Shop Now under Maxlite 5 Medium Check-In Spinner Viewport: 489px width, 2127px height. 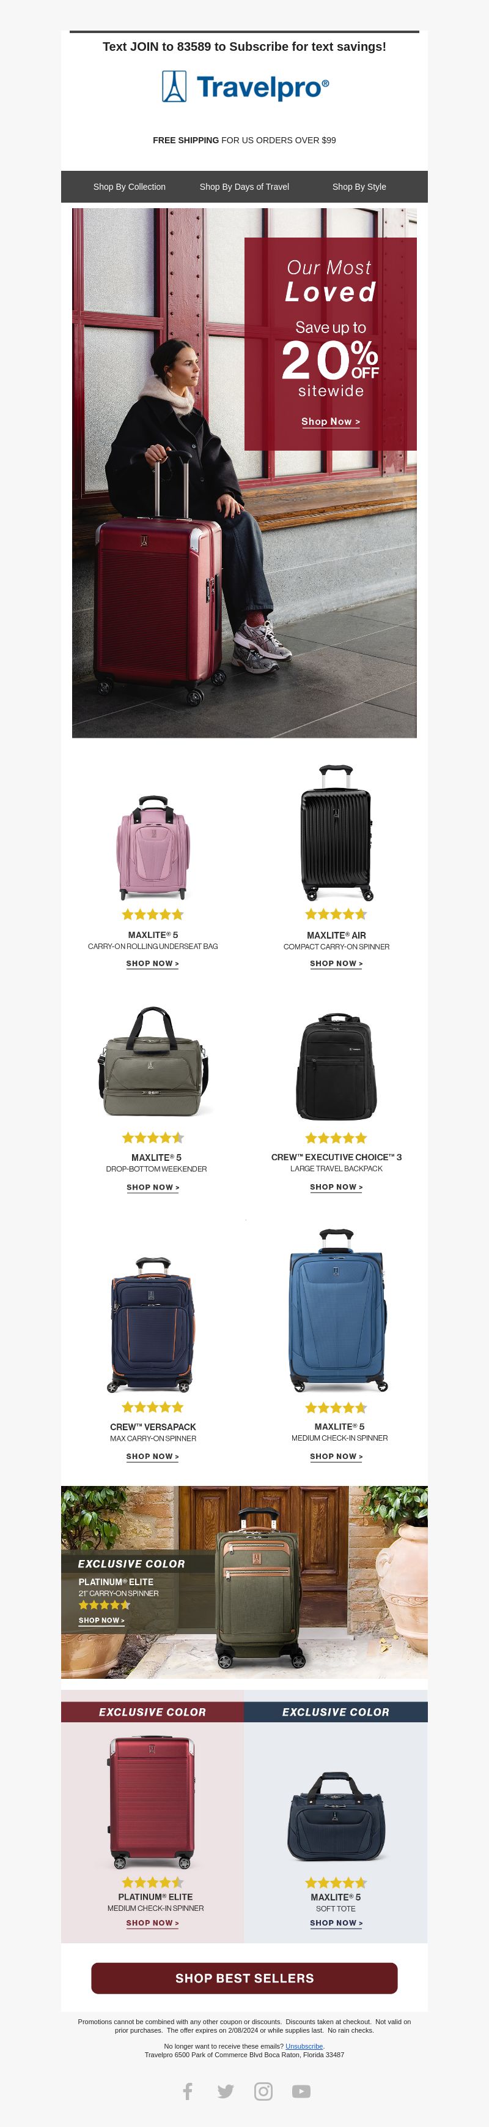tap(336, 1457)
